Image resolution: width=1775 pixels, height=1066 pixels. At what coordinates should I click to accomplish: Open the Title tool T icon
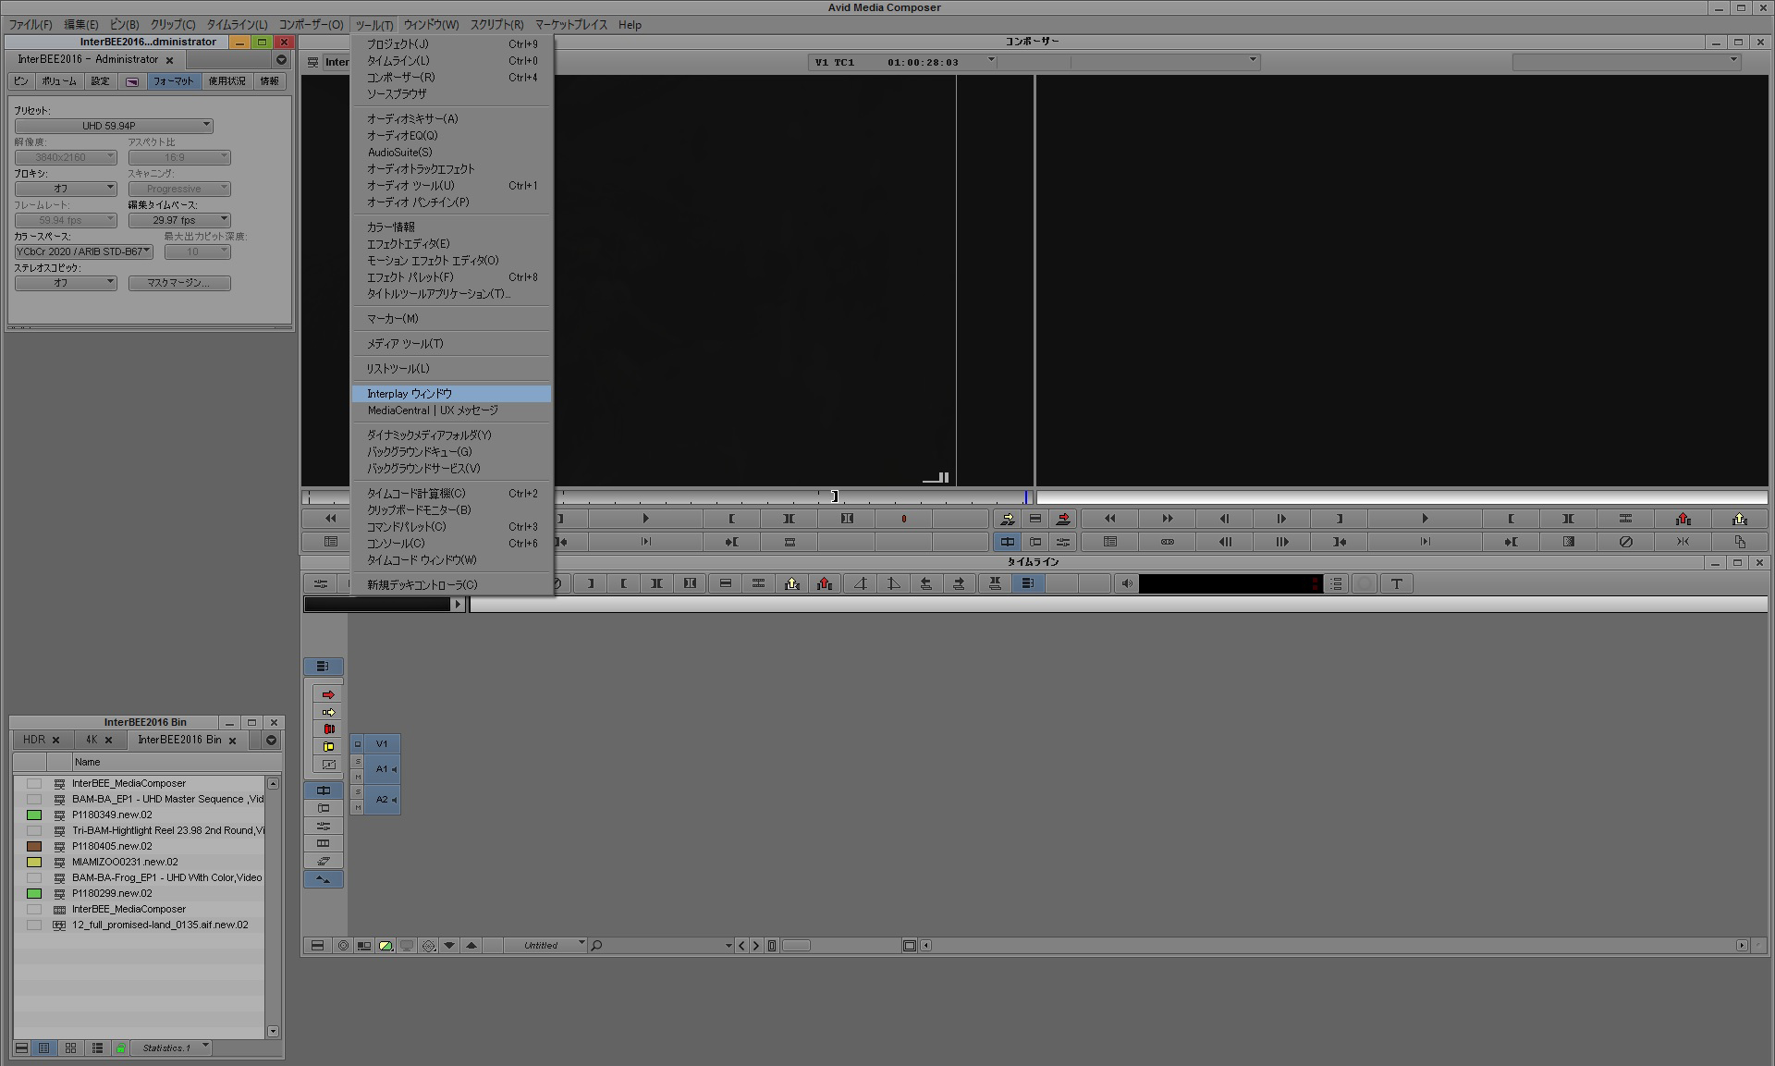(1397, 583)
